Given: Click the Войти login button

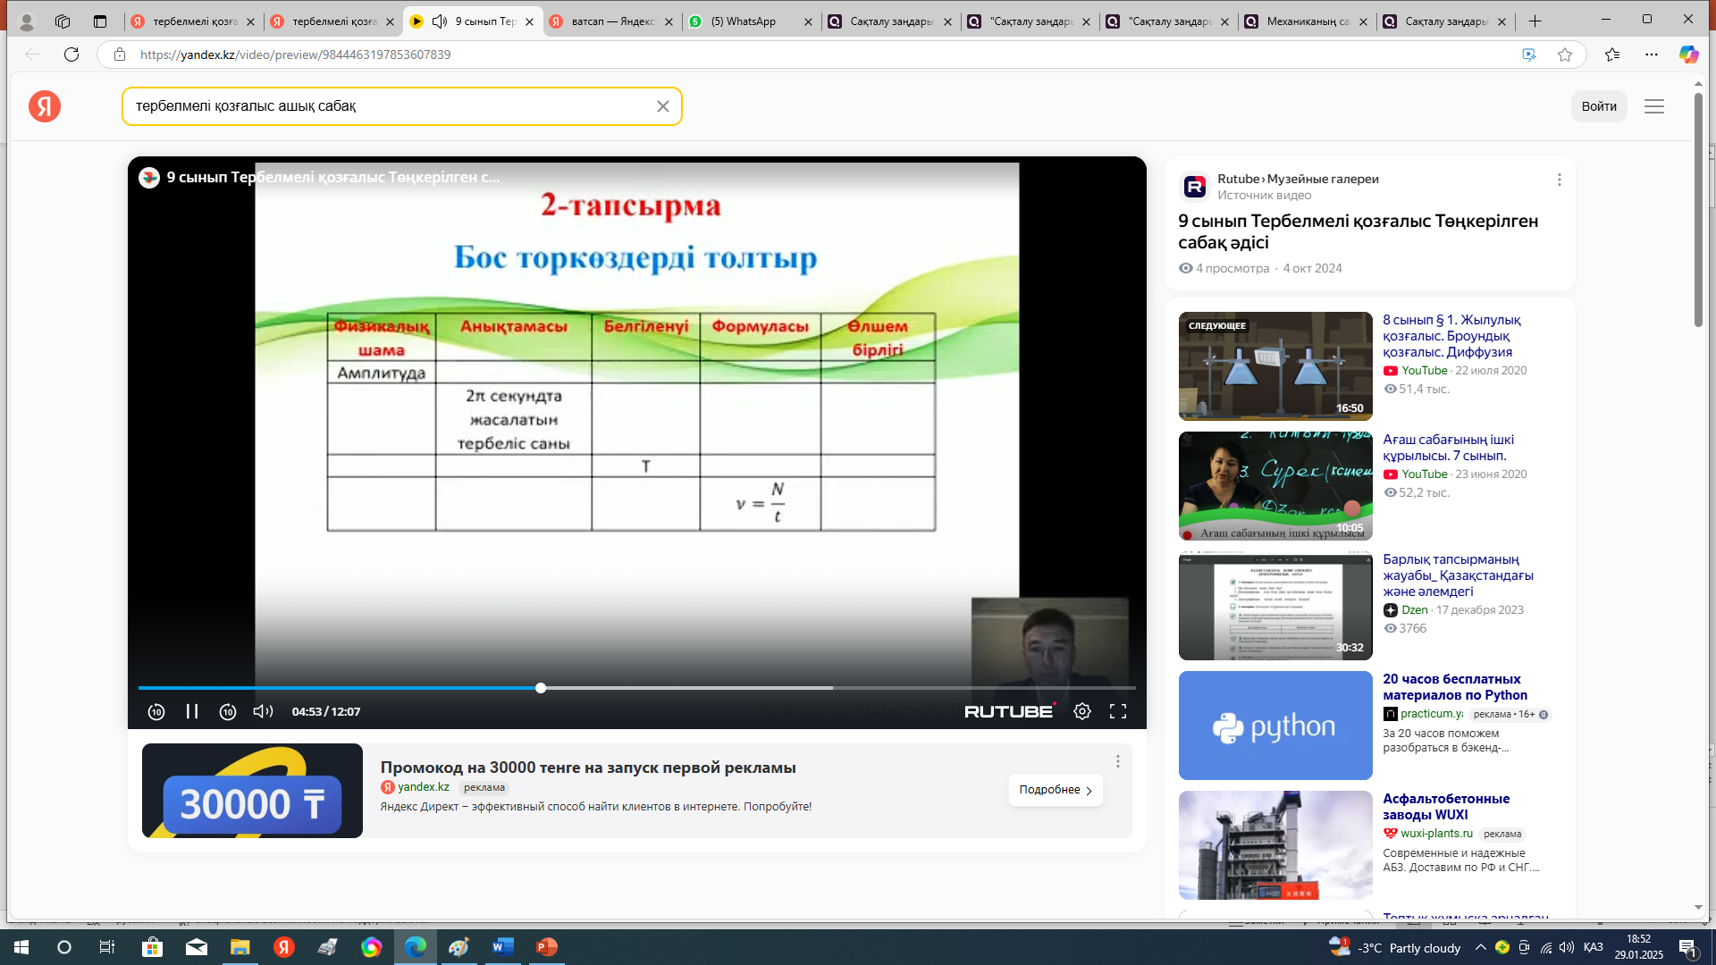Looking at the screenshot, I should 1598,106.
